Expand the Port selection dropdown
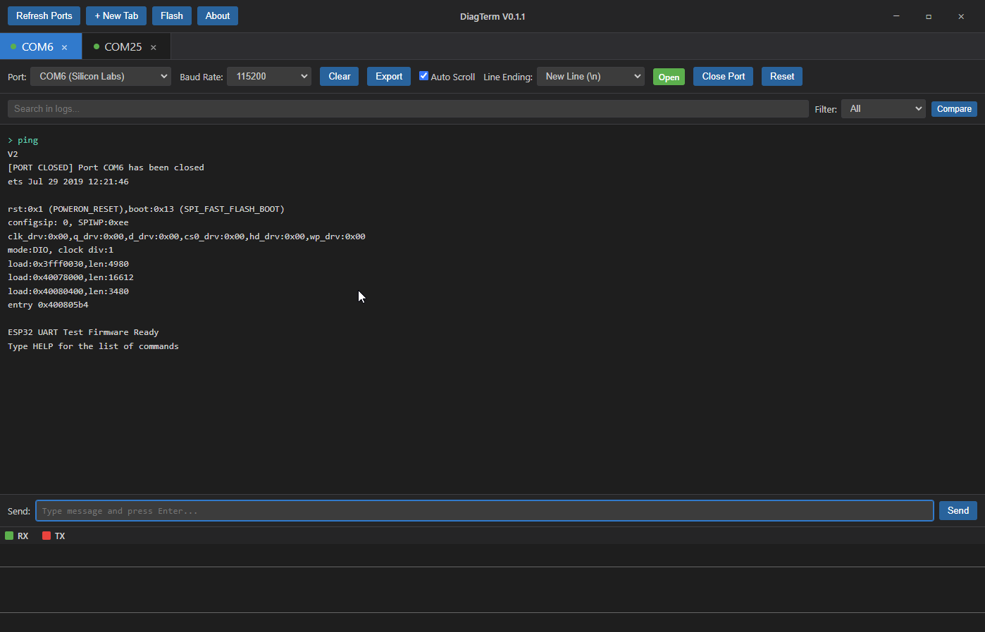The width and height of the screenshot is (985, 632). tap(101, 76)
